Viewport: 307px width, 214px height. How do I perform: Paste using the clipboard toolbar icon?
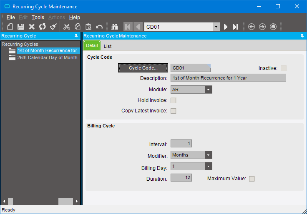pos(88,27)
